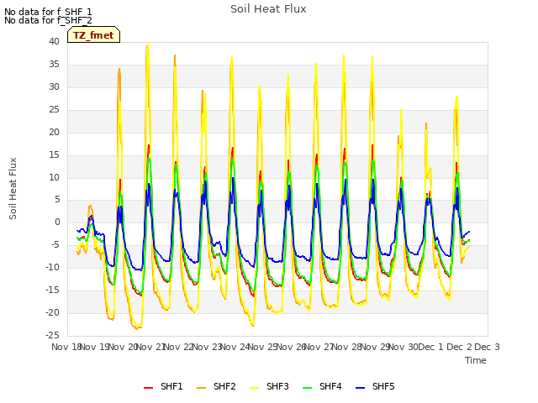Click the vertical Soil Heat Flux axis label
Image resolution: width=538 pixels, height=403 pixels.
click(13, 188)
